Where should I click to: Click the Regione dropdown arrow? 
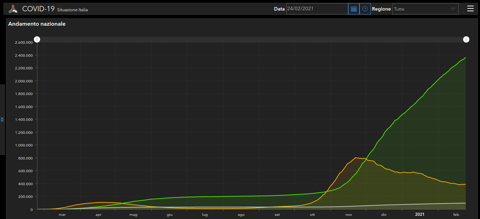(x=453, y=9)
